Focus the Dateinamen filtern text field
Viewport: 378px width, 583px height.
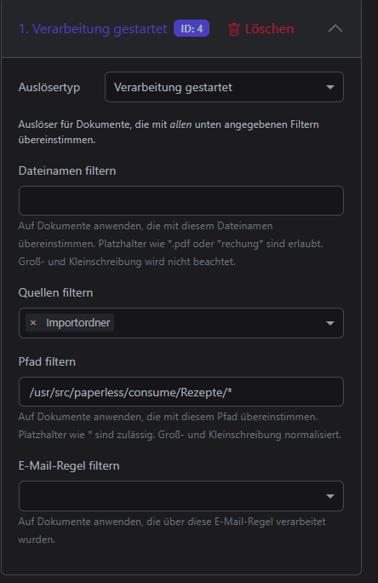point(181,201)
